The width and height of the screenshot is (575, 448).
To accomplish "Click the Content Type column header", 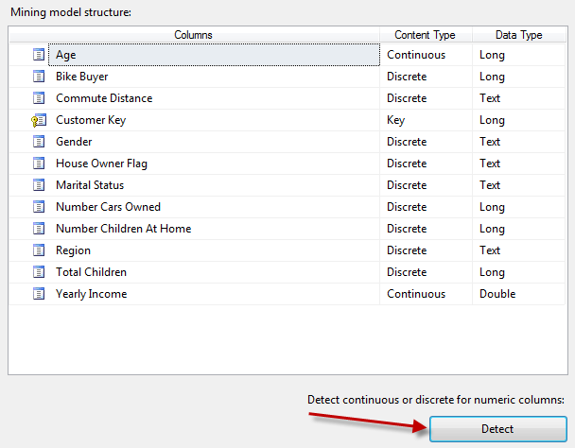I will 426,35.
